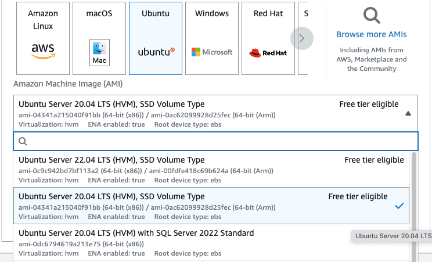
Task: Select the Ubuntu AMI tile
Action: coord(156,38)
